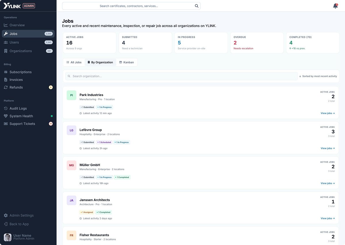Image resolution: width=345 pixels, height=245 pixels.
Task: Click the search magnifier icon in top bar
Action: 197,6
